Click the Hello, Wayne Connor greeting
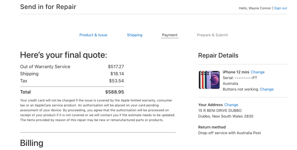 255,8
